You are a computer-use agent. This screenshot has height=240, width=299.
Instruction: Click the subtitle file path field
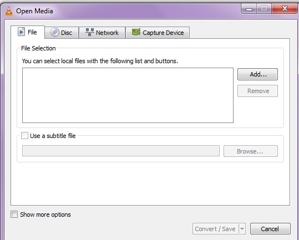(x=121, y=151)
